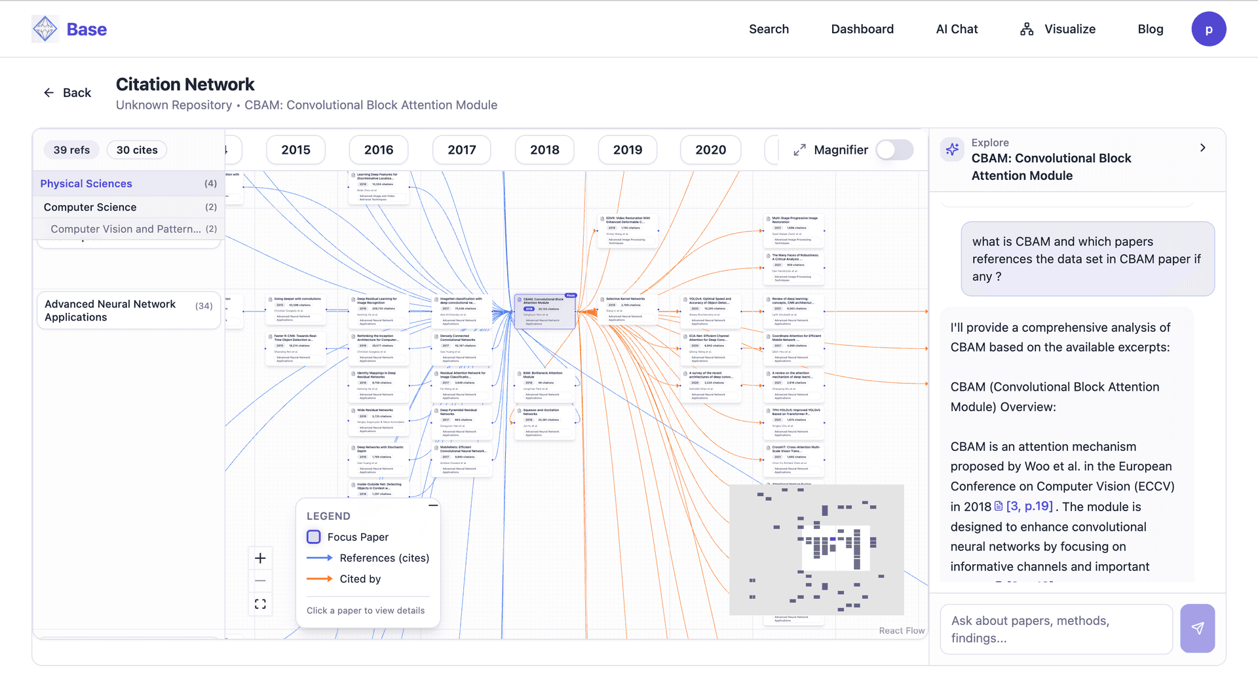
Task: Fit the graph view to screen
Action: pyautogui.click(x=260, y=604)
